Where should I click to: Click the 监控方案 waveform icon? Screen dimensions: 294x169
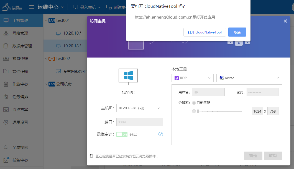click(6, 110)
